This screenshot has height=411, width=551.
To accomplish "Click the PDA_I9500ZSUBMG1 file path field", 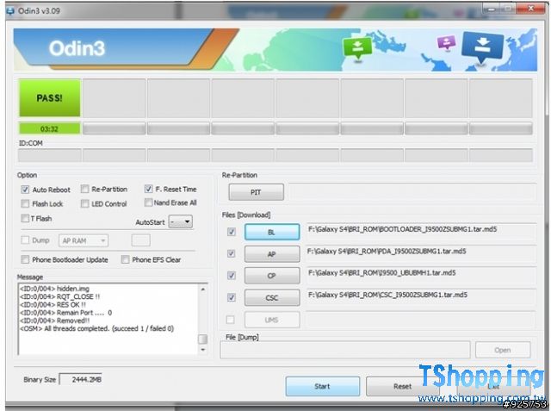I will click(421, 253).
